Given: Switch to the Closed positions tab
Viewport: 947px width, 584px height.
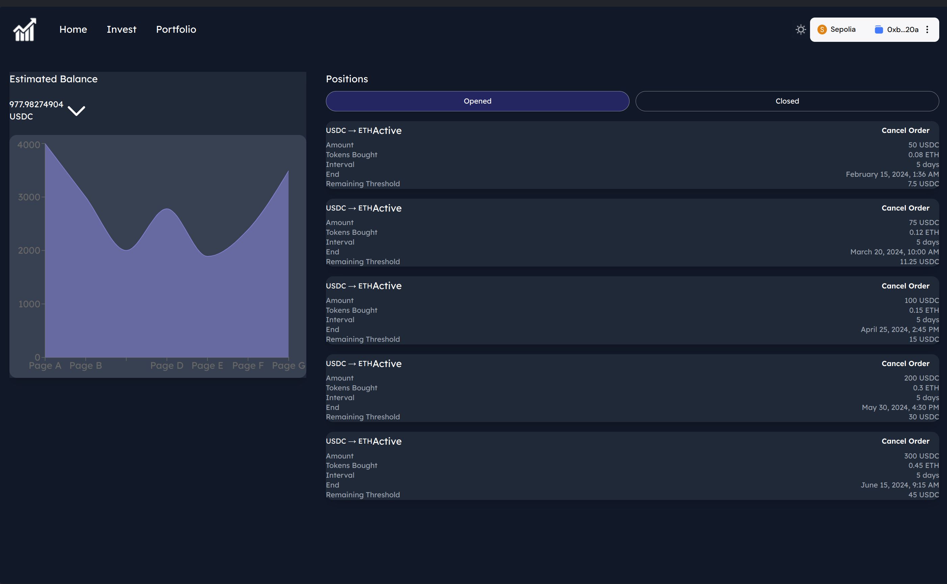Looking at the screenshot, I should (x=787, y=101).
